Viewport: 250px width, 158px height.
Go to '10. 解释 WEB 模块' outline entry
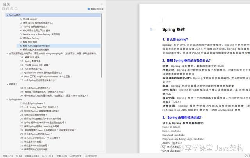point(30,57)
